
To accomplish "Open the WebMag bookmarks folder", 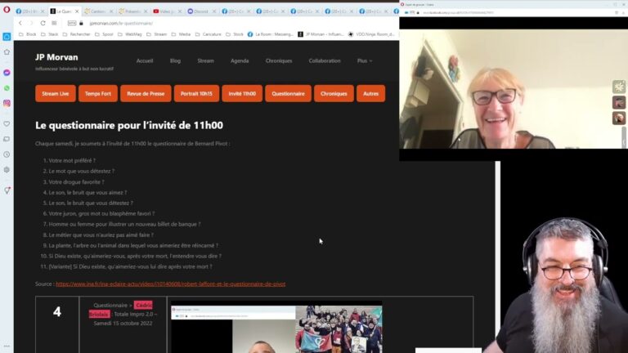I will click(129, 34).
